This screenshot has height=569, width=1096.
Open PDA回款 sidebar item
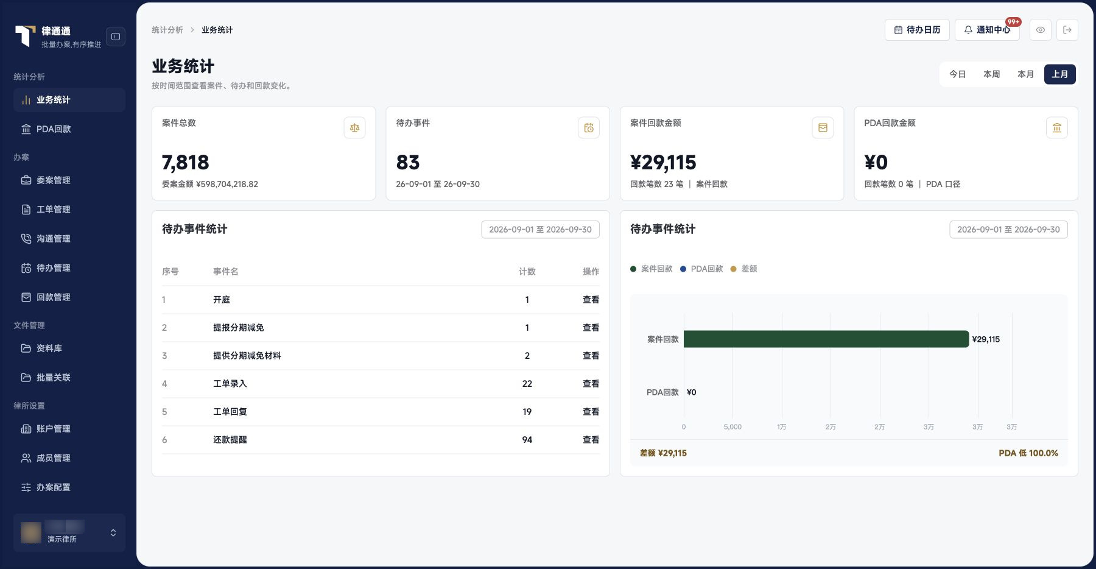[69, 129]
